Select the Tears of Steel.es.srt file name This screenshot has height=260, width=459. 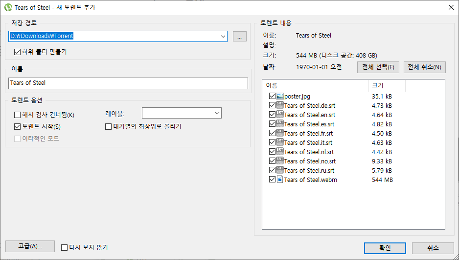pos(309,124)
